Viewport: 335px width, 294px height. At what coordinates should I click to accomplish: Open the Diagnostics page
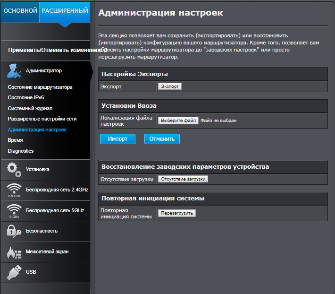pyautogui.click(x=21, y=151)
